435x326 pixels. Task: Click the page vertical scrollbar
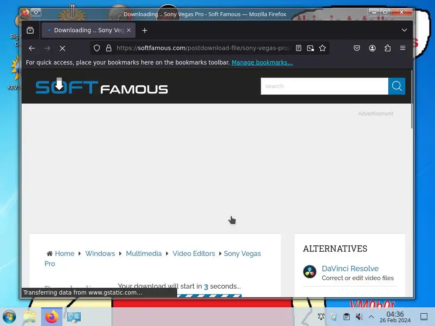point(412,99)
